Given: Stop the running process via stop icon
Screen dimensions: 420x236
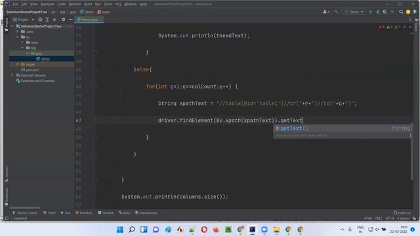Looking at the screenshot, I should pyautogui.click(x=392, y=12).
